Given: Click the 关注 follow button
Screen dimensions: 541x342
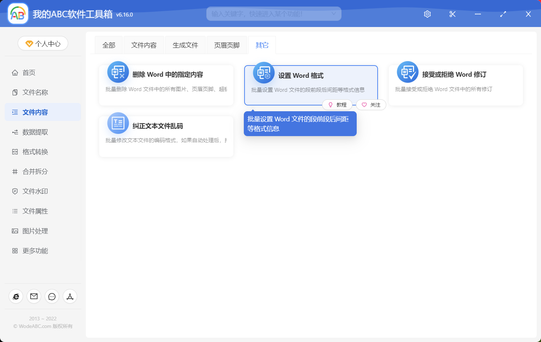Looking at the screenshot, I should coord(371,105).
